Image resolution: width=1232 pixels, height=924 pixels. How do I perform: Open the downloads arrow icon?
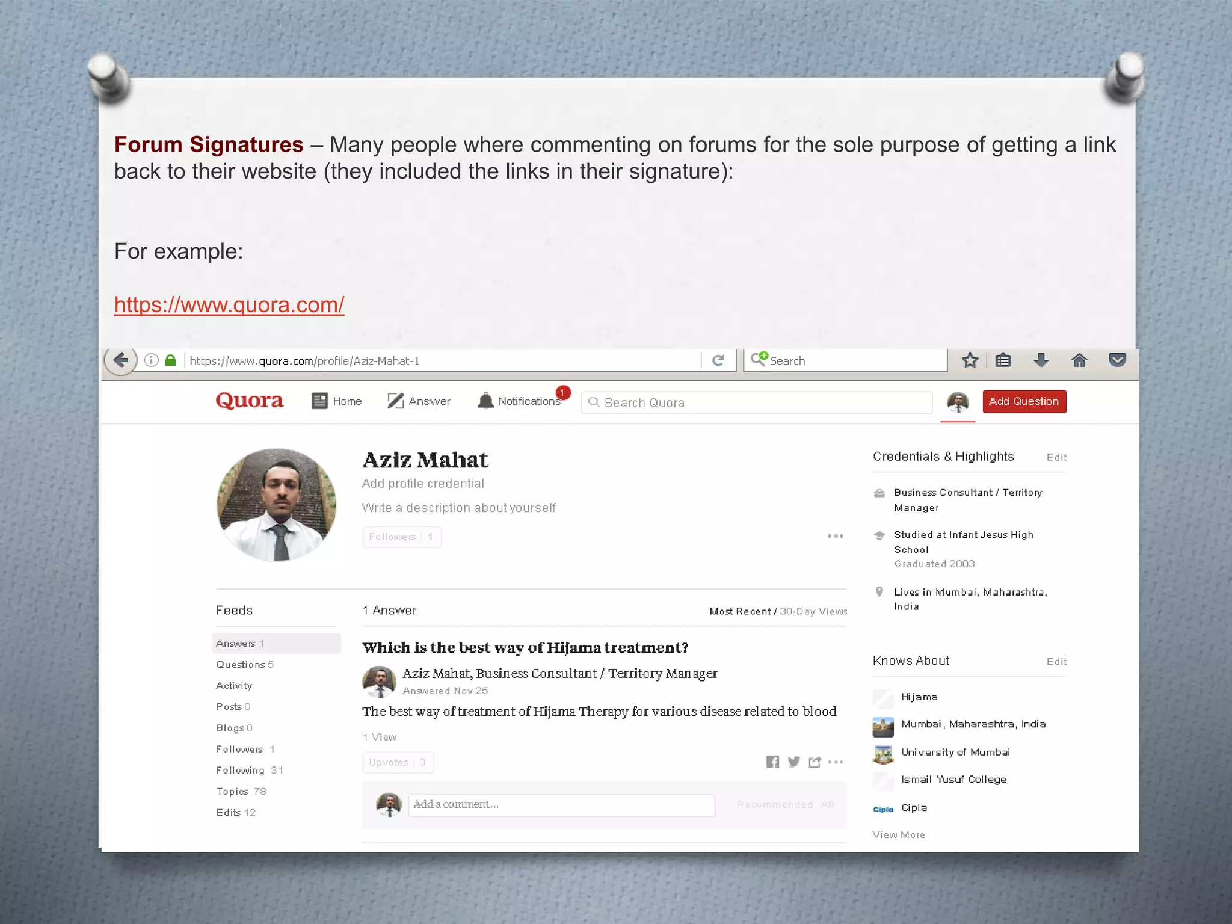click(1041, 360)
